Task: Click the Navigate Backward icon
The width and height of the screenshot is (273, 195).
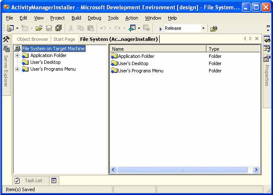Action: [x=132, y=28]
